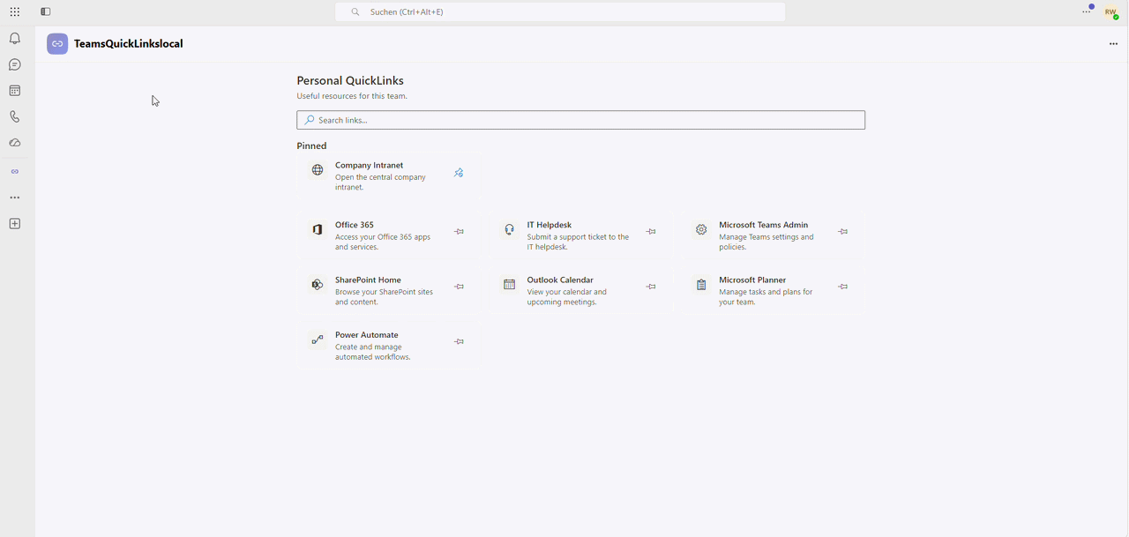Open the Microsoft Teams Admin link title
The image size is (1129, 537).
(x=764, y=225)
